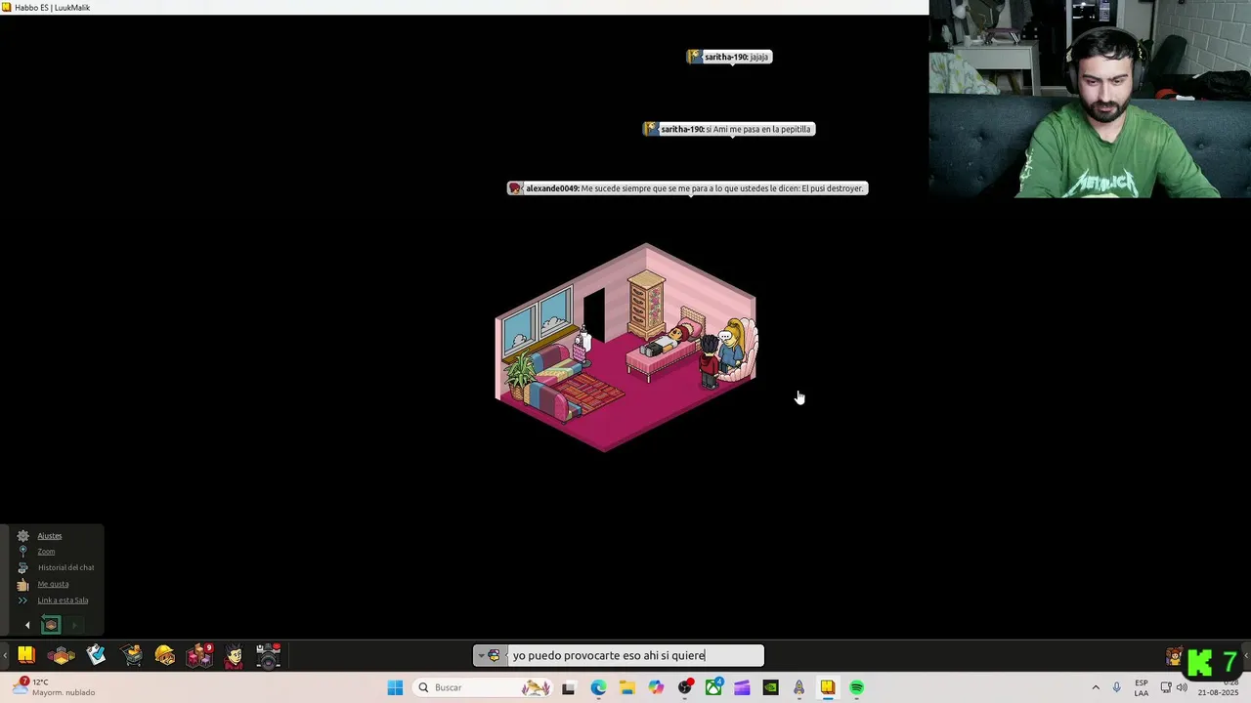The image size is (1251, 703).
Task: Click the dark-haired avatar in red
Action: coord(709,361)
